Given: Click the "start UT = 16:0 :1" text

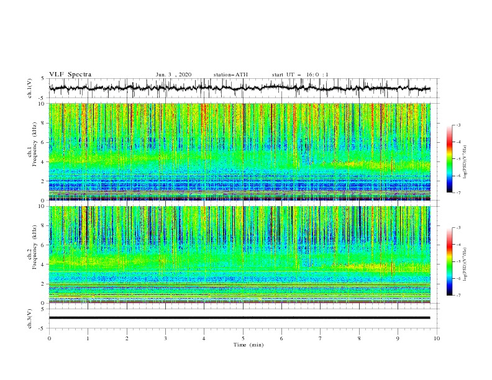Looking at the screenshot, I should click(300, 75).
